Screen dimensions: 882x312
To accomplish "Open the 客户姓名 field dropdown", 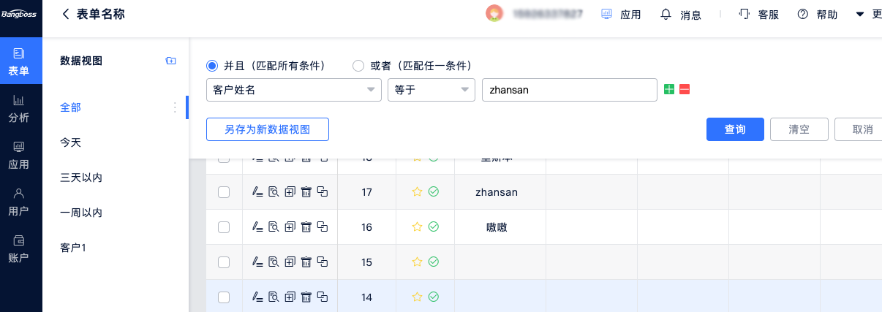I will (293, 90).
